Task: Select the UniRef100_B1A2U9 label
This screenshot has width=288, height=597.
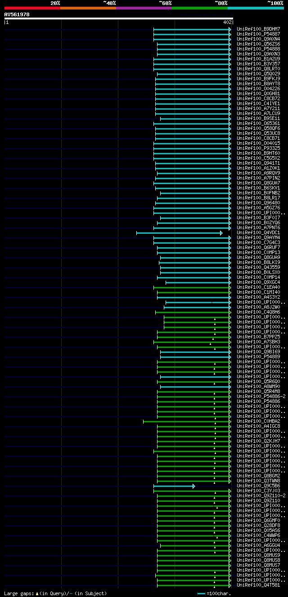Action: (258, 59)
